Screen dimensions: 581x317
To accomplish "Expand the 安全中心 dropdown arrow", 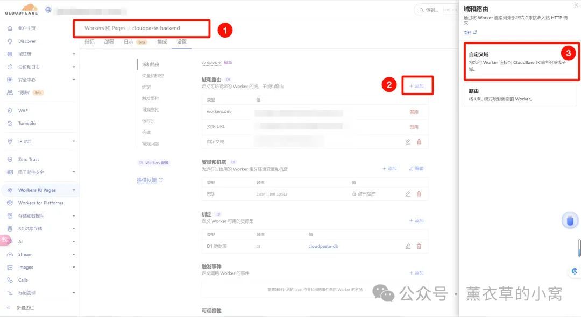I will [x=74, y=80].
